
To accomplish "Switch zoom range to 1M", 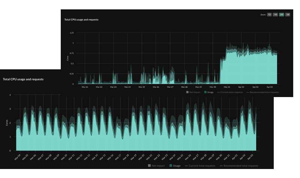I will tap(288, 15).
